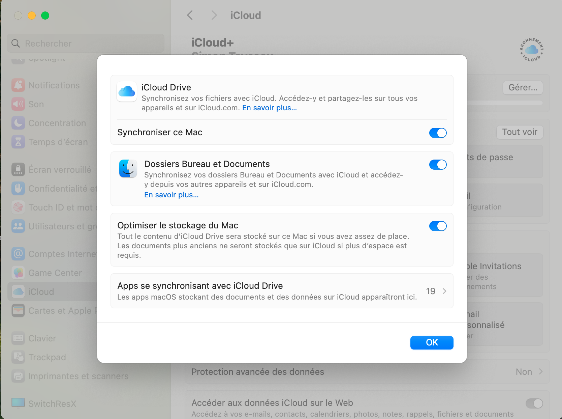Turn off Optimiser le stockage du Mac

coord(438,226)
